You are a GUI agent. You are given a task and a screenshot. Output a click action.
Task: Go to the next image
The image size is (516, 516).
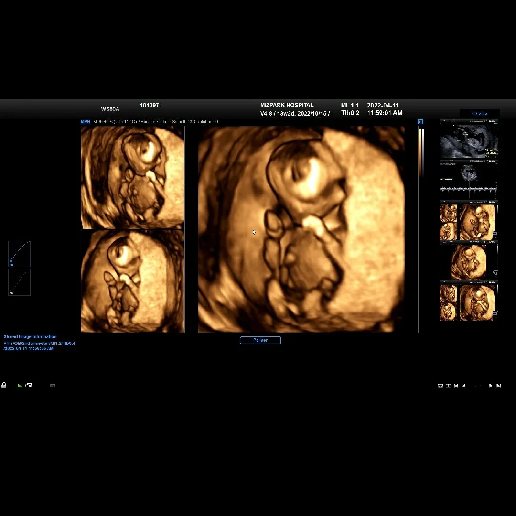[491, 386]
